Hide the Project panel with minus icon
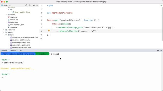The image size is (163, 91). click(37, 5)
